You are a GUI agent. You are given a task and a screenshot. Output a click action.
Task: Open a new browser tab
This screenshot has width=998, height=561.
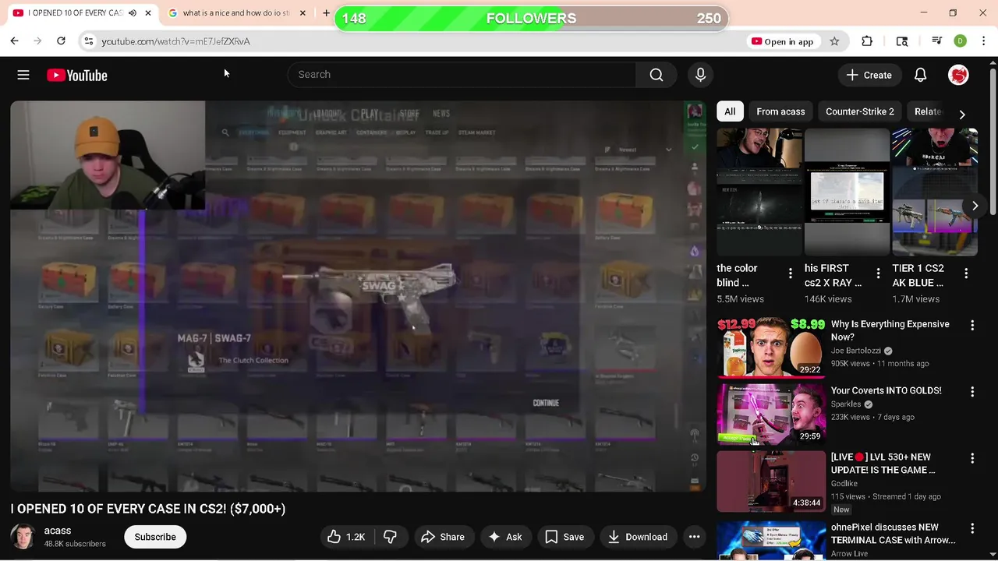326,13
